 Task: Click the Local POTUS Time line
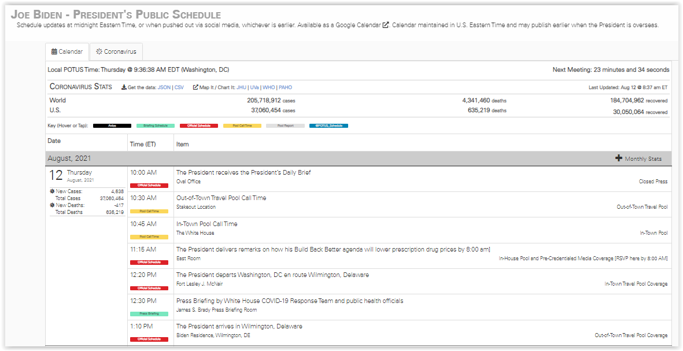click(x=138, y=69)
